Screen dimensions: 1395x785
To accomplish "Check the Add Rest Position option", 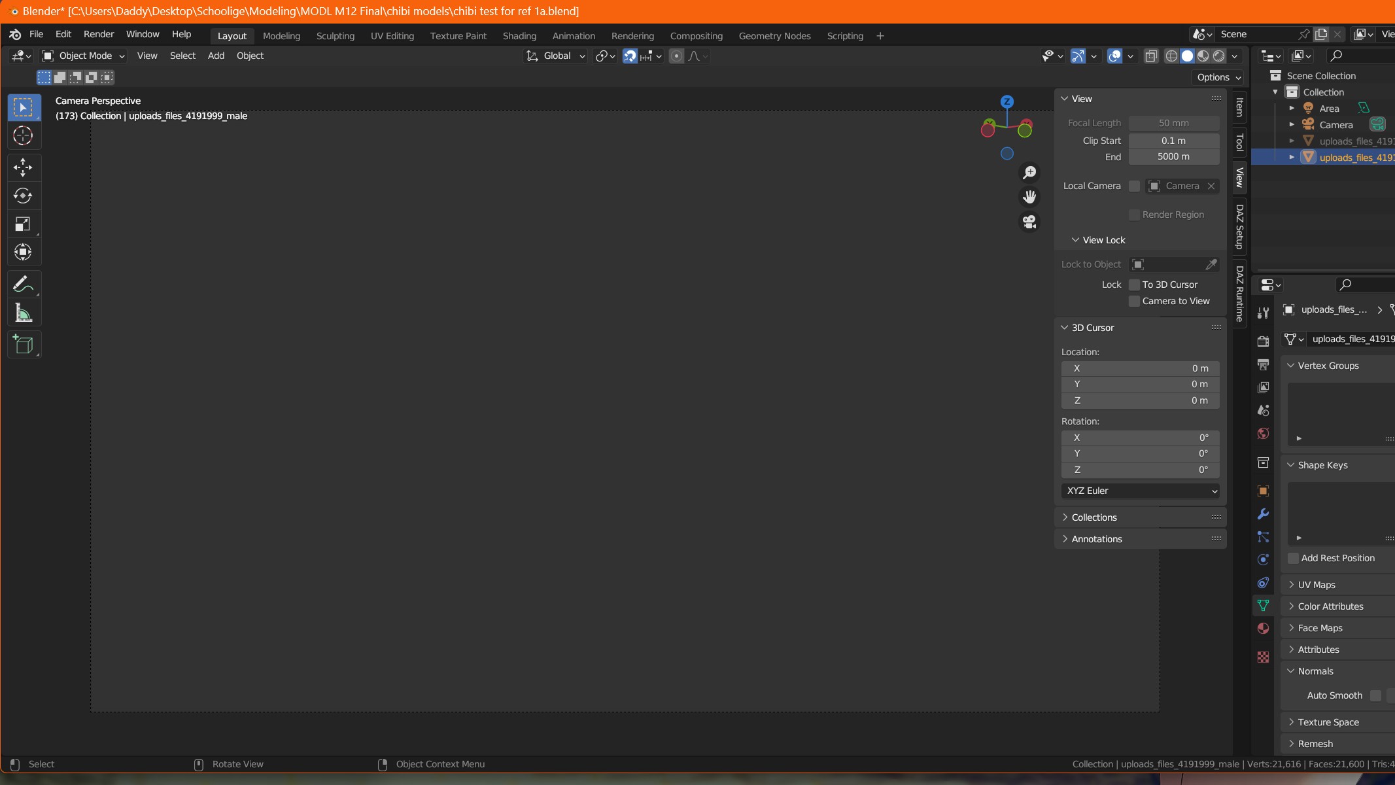I will pos(1293,558).
